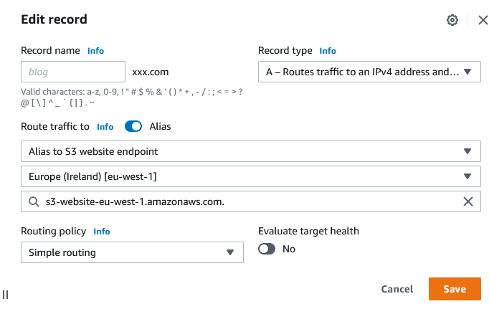Click the search magnifier icon
This screenshot has height=314, width=489.
34,201
